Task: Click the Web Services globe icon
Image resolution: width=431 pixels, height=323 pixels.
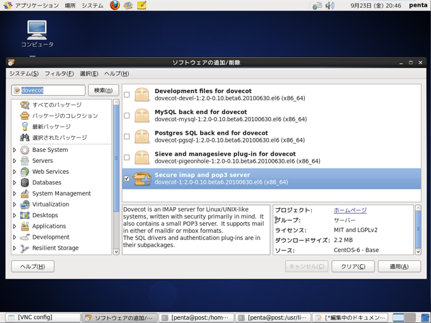Action: pyautogui.click(x=25, y=172)
